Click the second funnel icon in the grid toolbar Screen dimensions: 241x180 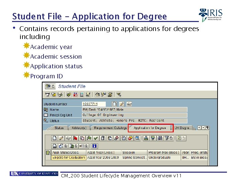pos(167,138)
